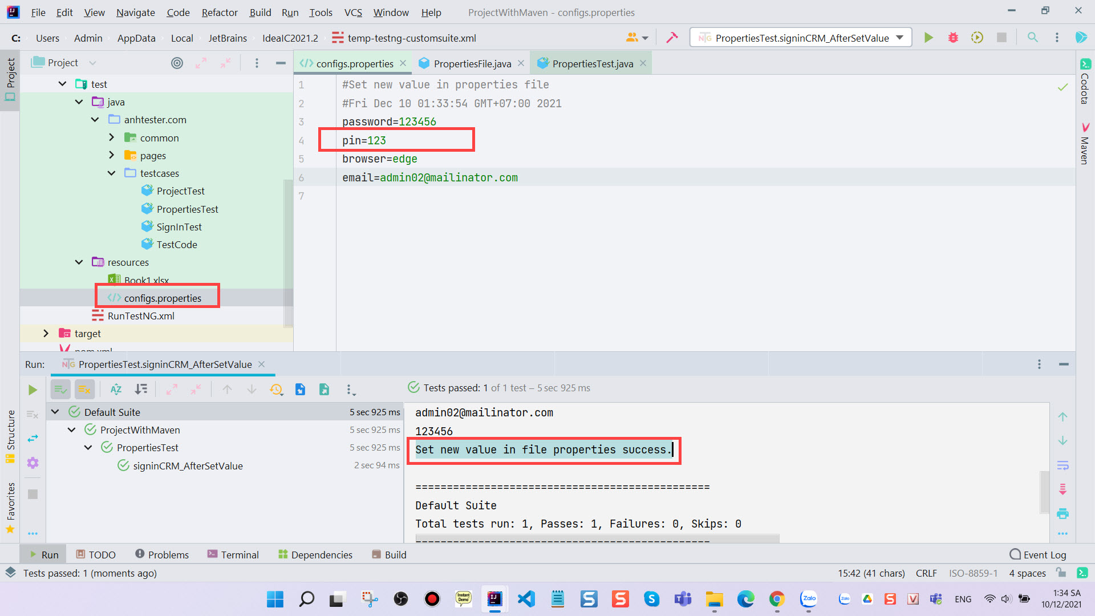Run with coverage icon in top toolbar
This screenshot has width=1095, height=616.
point(977,38)
